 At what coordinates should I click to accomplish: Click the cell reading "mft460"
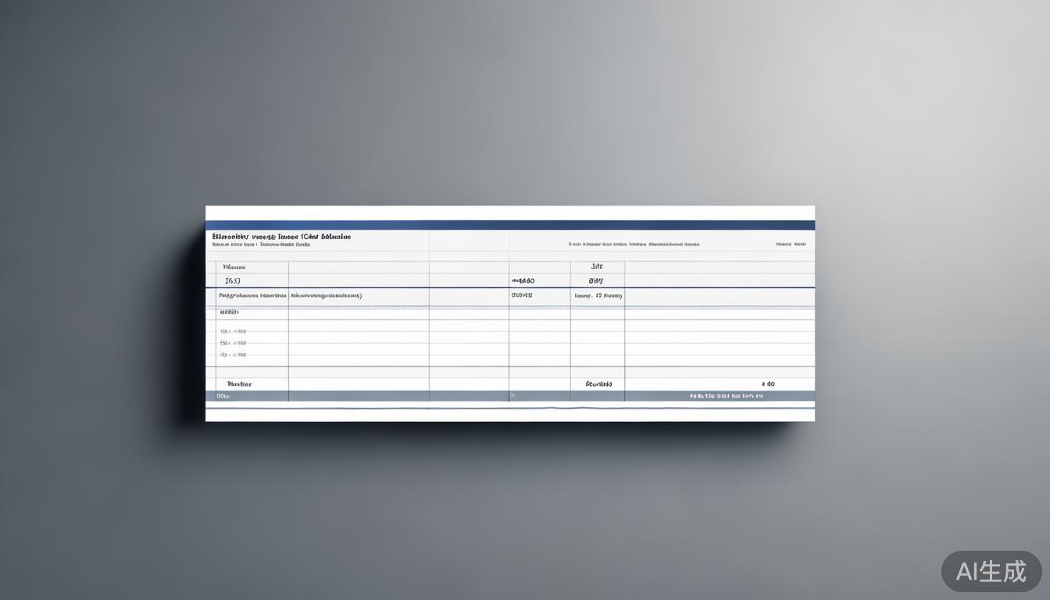(x=523, y=280)
